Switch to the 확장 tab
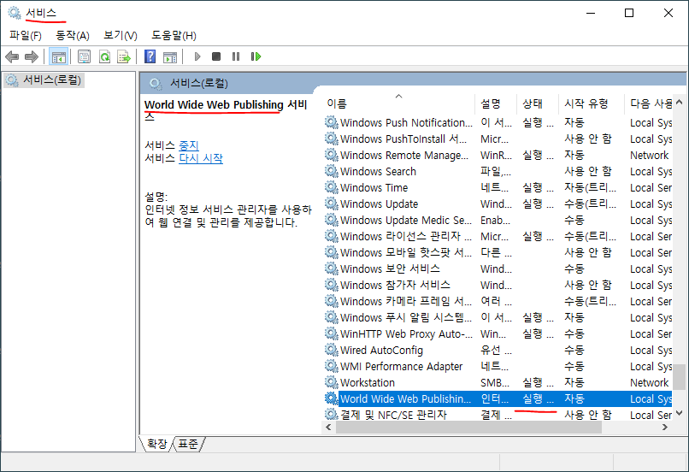 pyautogui.click(x=156, y=444)
